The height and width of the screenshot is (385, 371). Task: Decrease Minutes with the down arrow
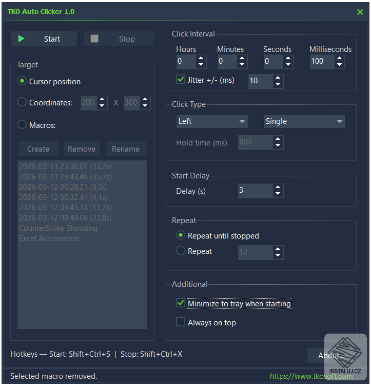click(242, 65)
